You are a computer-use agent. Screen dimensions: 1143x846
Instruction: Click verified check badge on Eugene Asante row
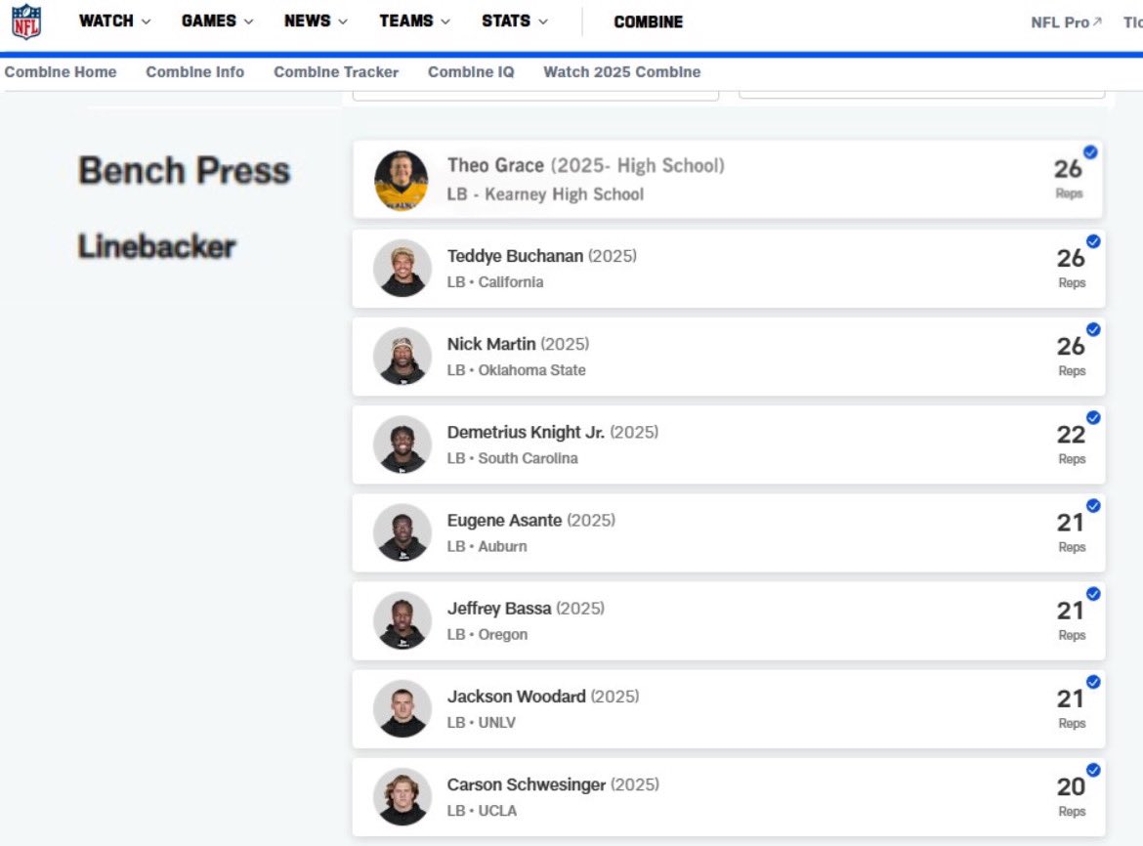pyautogui.click(x=1093, y=506)
